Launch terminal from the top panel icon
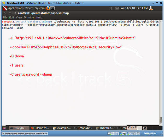This screenshot has width=164, height=137. click(x=52, y=8)
